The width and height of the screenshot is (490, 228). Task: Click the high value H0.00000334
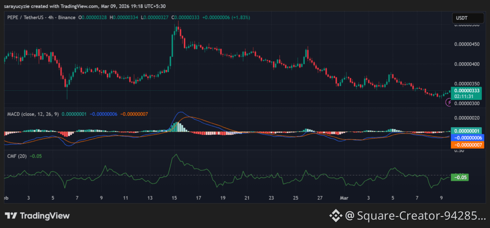124,18
